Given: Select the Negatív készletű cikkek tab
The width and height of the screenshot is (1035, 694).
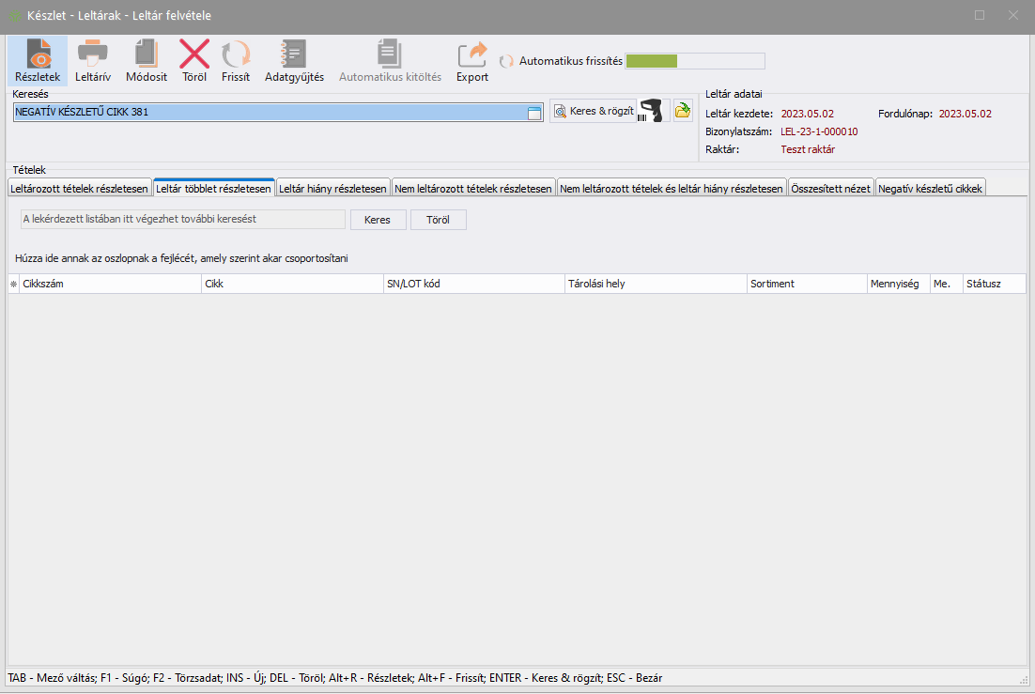Looking at the screenshot, I should 930,189.
